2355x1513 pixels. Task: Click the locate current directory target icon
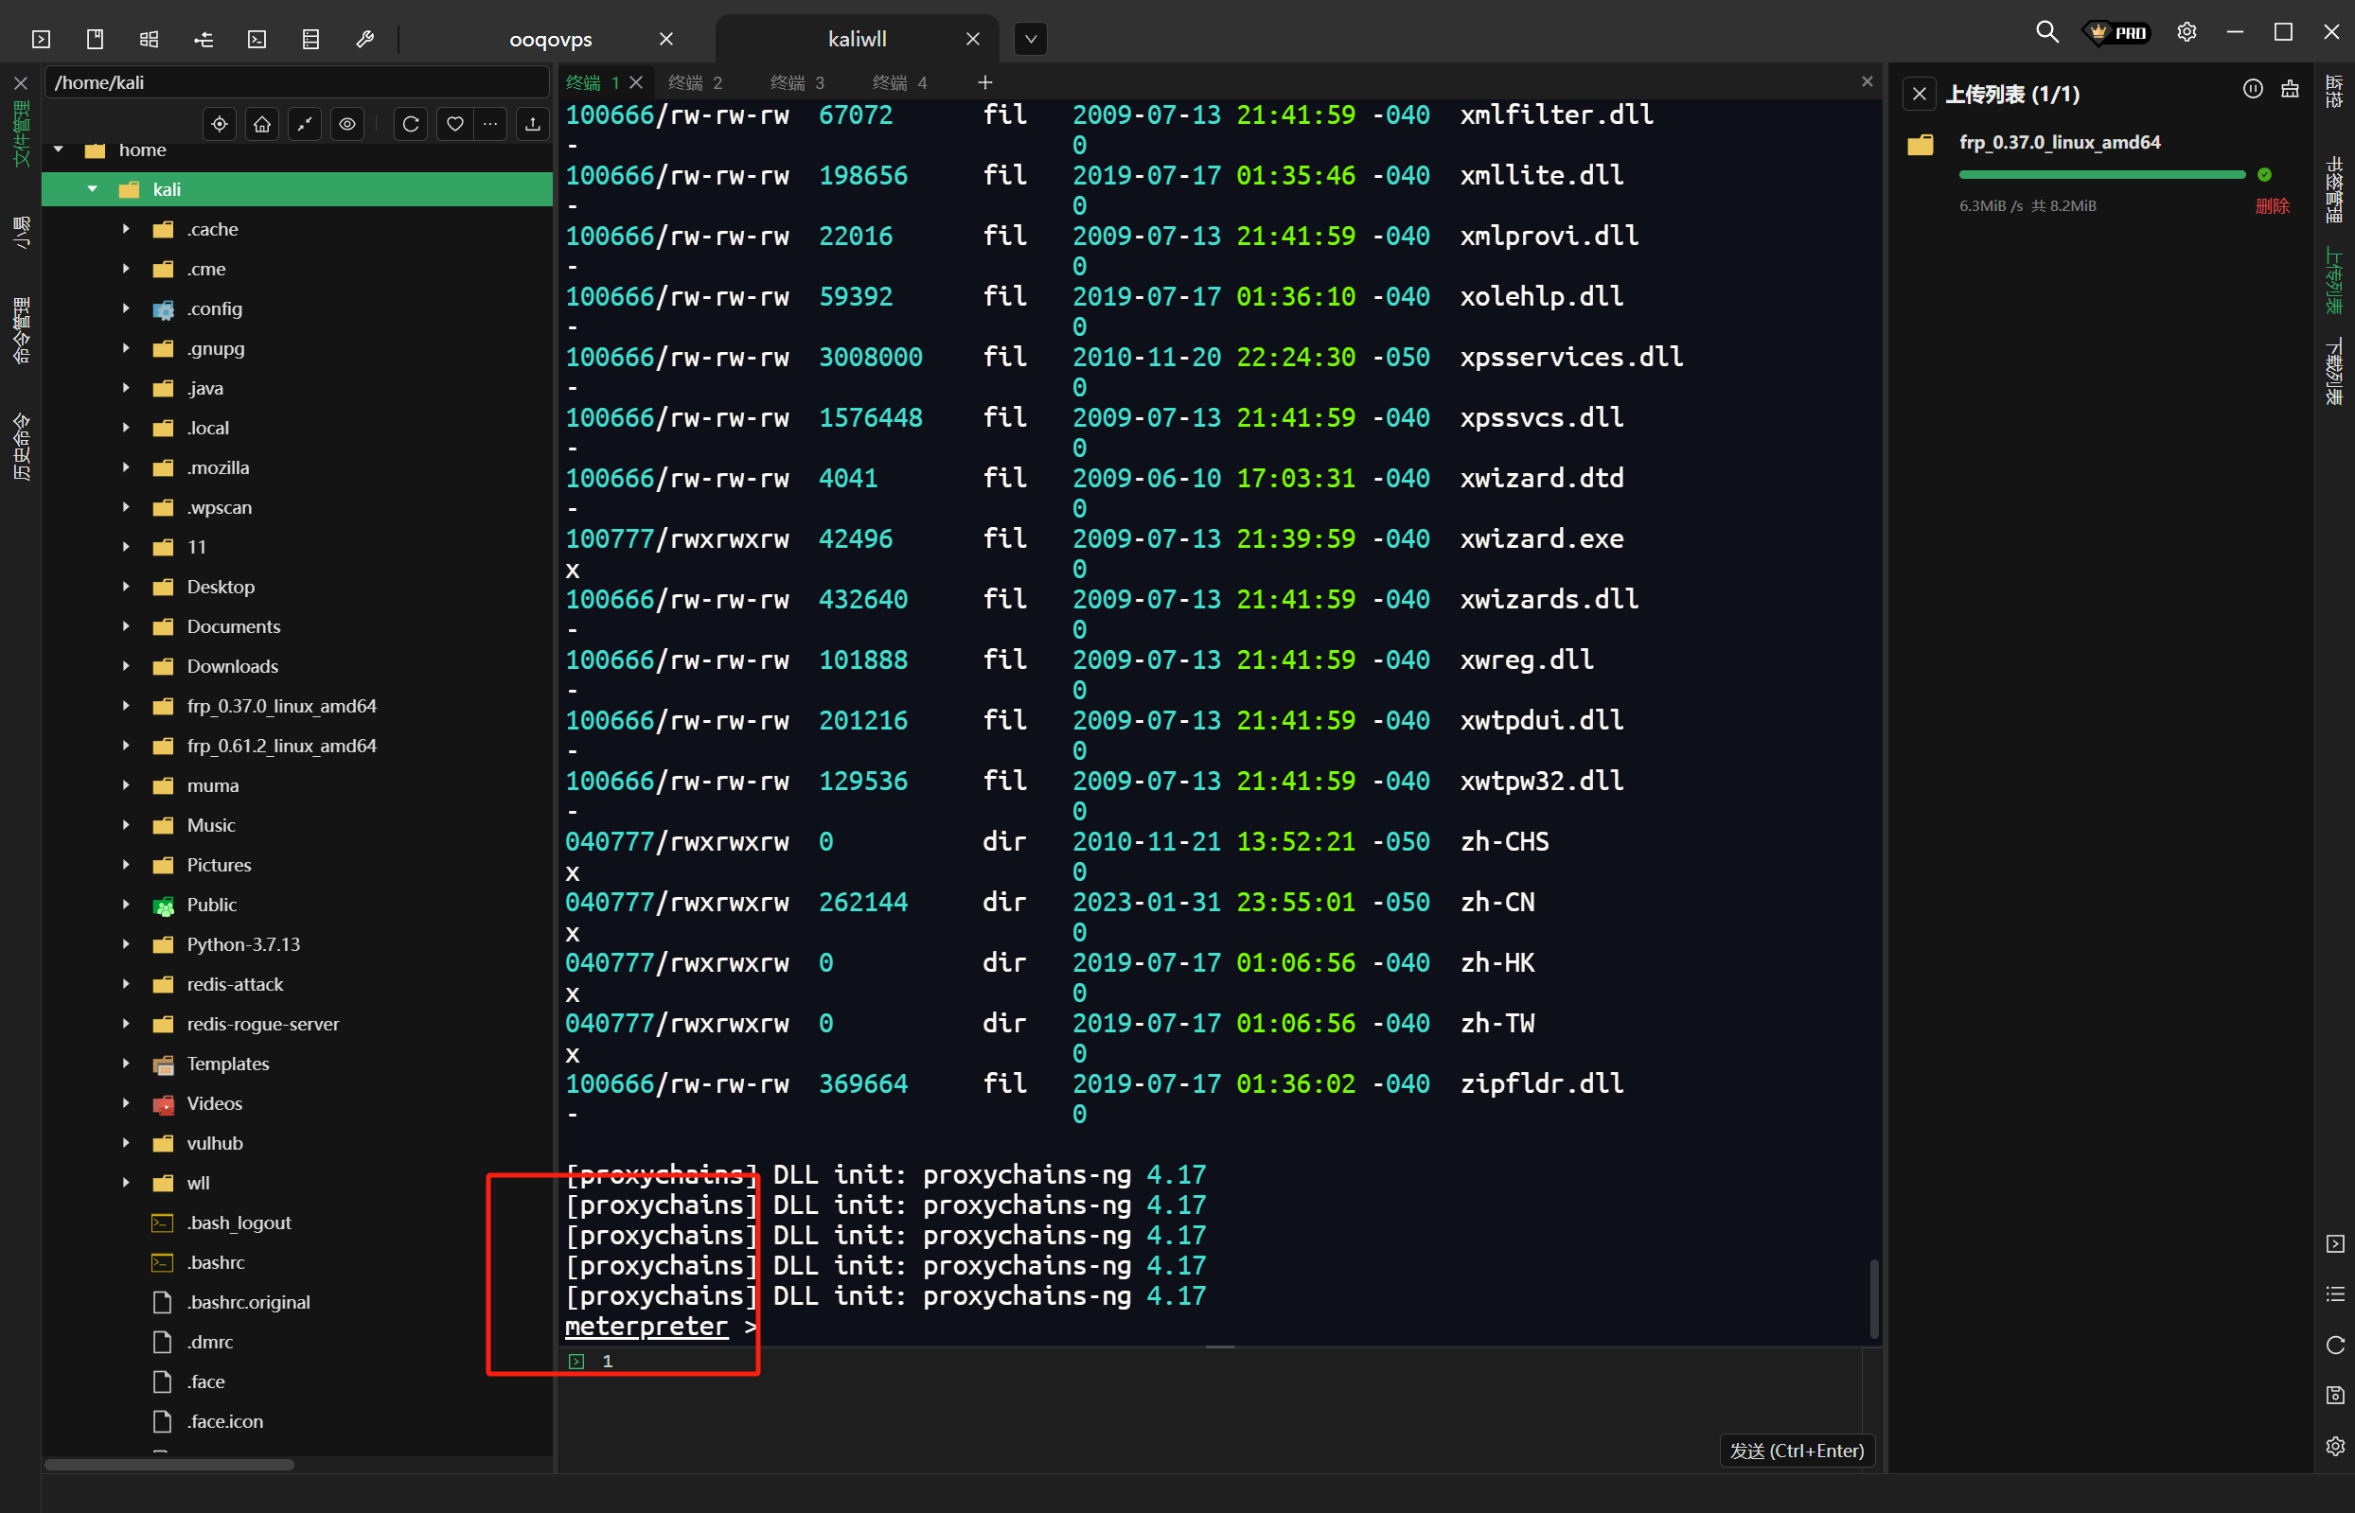point(220,124)
